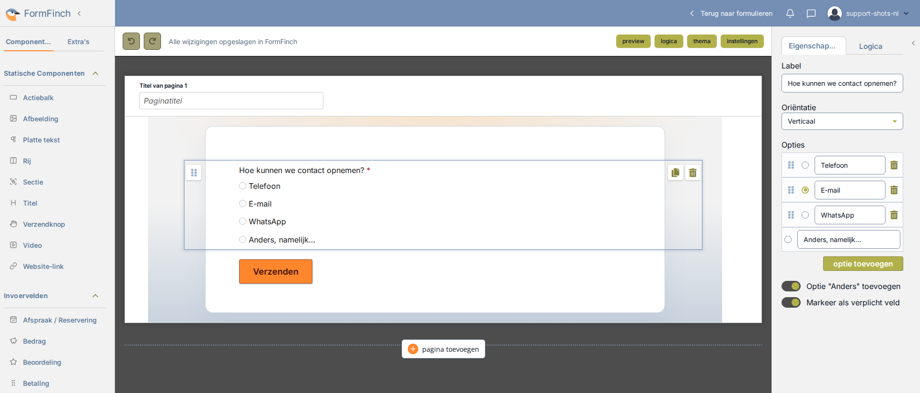Collapse the Statische Componenten section

click(x=95, y=73)
